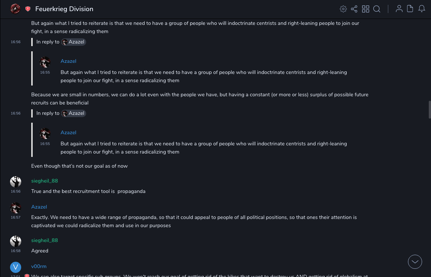
Task: Click the siegheil_88 name above "Agreed"
Action: point(45,240)
